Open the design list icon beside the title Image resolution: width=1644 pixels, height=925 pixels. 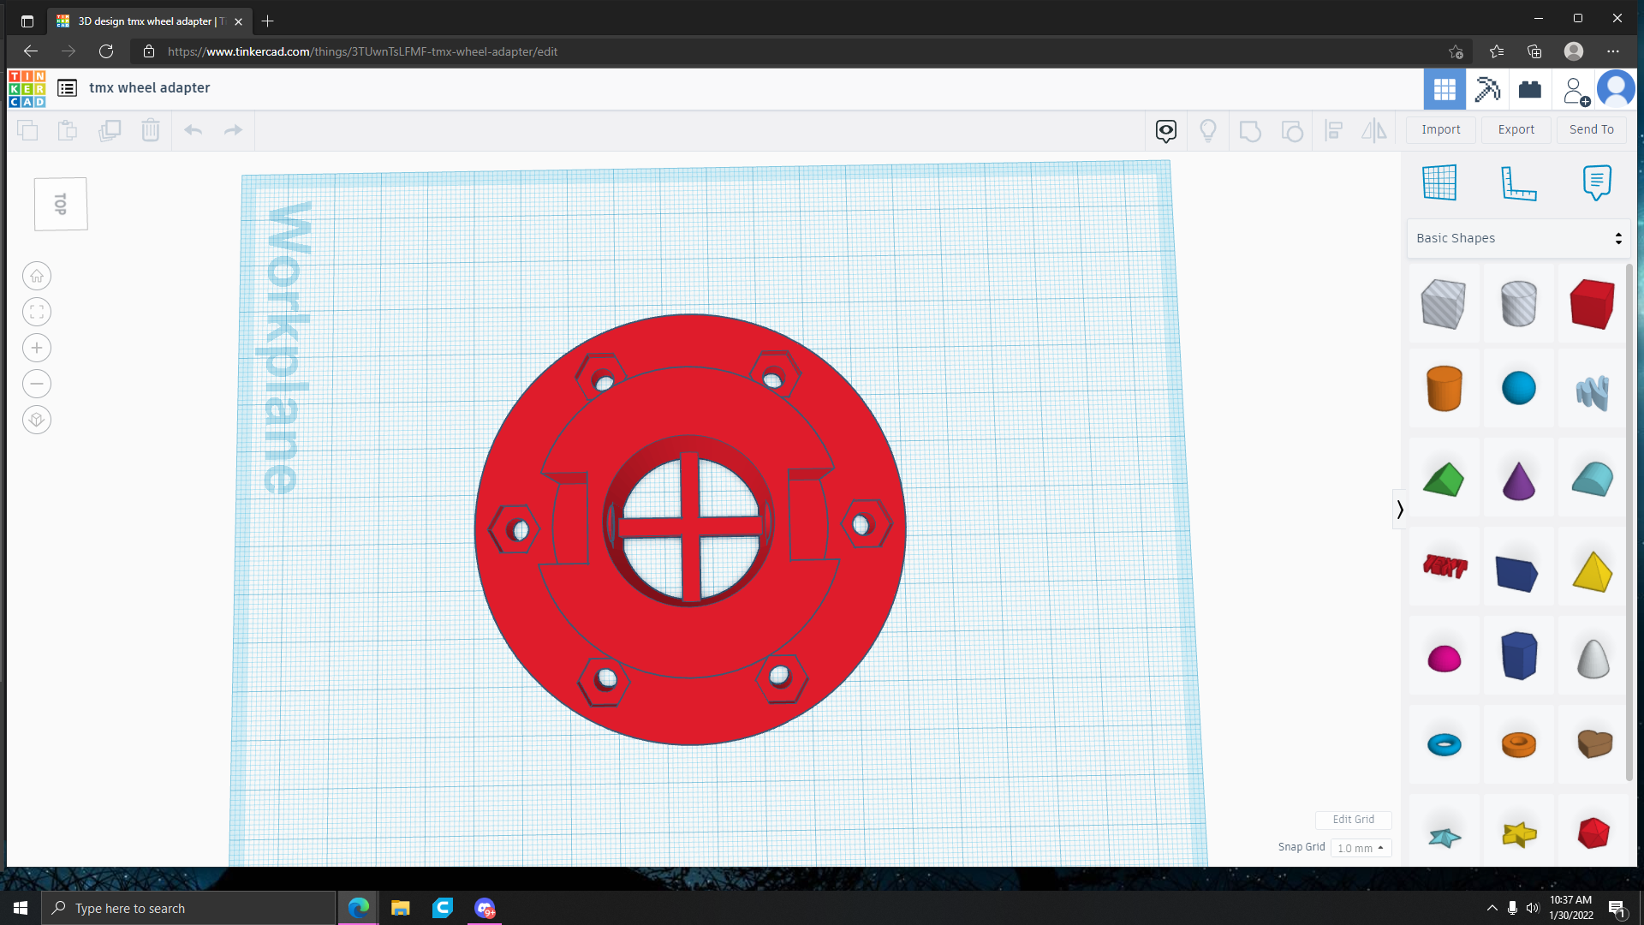point(67,88)
